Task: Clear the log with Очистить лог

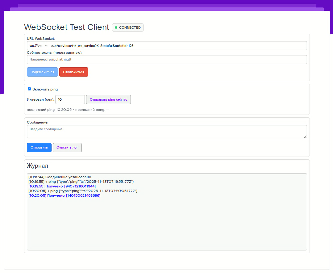Action: click(67, 148)
